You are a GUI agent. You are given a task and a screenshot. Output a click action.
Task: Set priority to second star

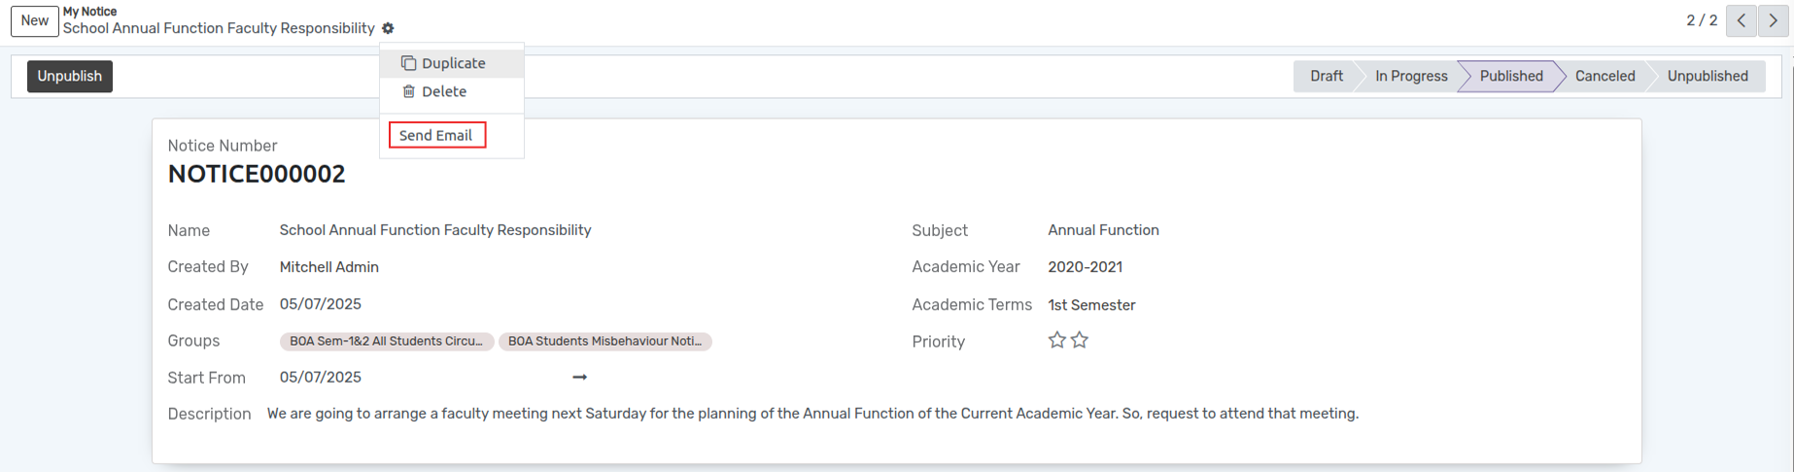tap(1080, 340)
